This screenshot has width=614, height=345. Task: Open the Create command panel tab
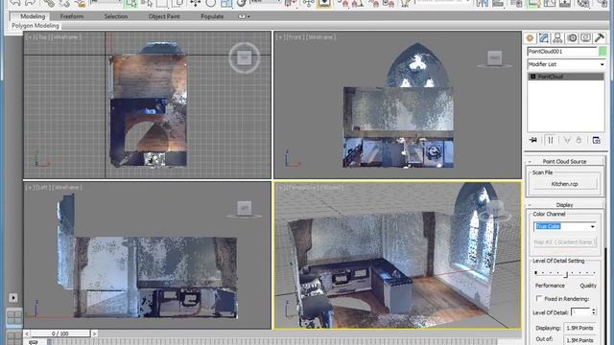click(530, 38)
